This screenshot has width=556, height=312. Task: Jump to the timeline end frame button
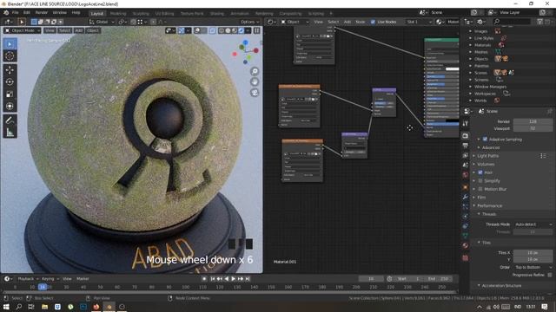tap(248, 279)
